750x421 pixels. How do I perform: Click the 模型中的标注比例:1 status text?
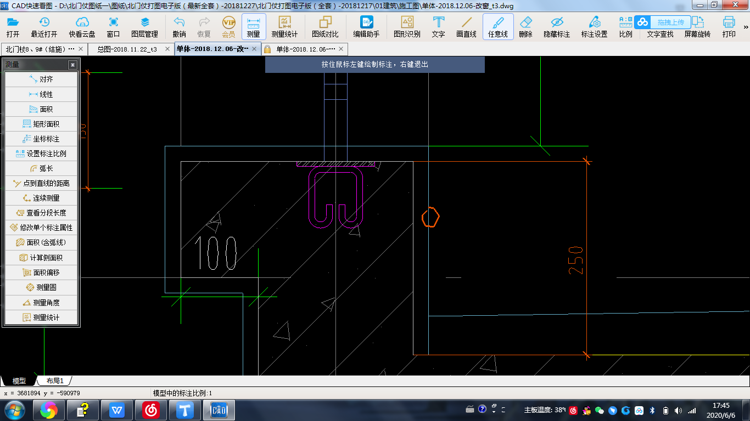pyautogui.click(x=182, y=393)
